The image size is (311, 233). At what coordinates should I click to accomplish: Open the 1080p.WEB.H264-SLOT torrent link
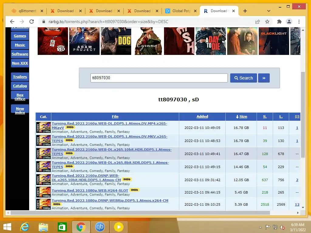click(x=90, y=191)
